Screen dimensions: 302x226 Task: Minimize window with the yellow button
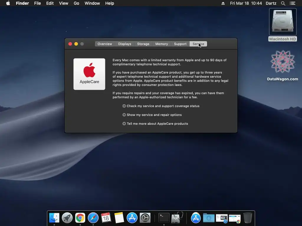tap(76, 44)
